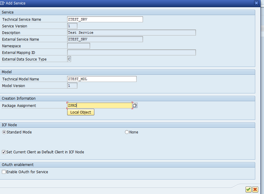
Task: Click the Package Assignment field containing ZPRD
Action: tap(99, 105)
